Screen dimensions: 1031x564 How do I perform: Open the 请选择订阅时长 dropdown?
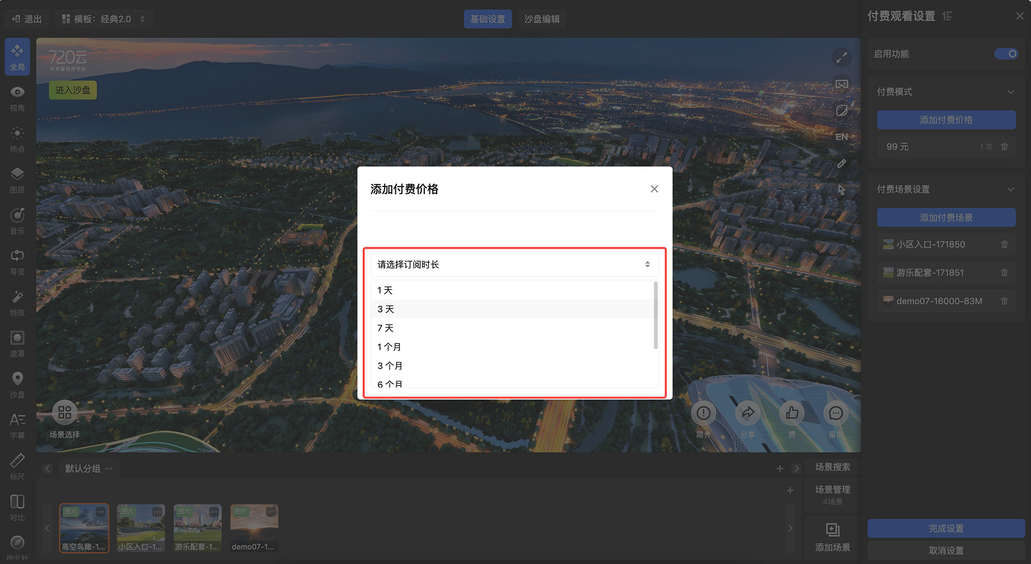[x=514, y=265]
